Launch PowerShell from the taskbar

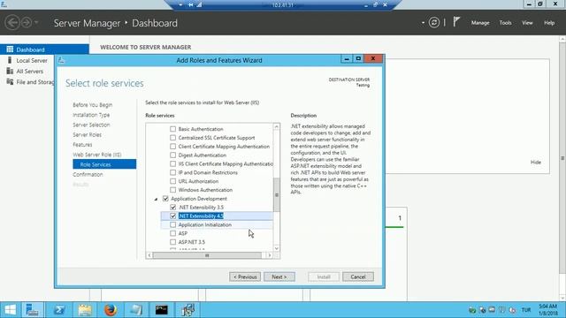pos(59,310)
